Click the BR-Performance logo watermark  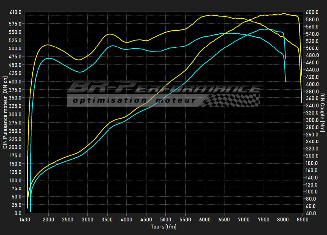163,89
